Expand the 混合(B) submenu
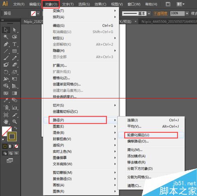 [x=82, y=132]
